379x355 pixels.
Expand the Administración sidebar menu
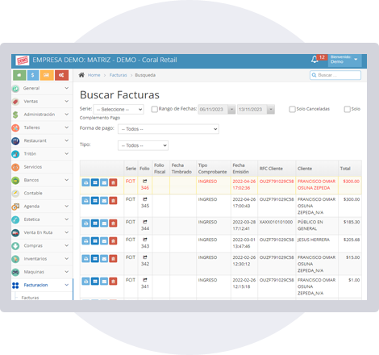coord(42,115)
